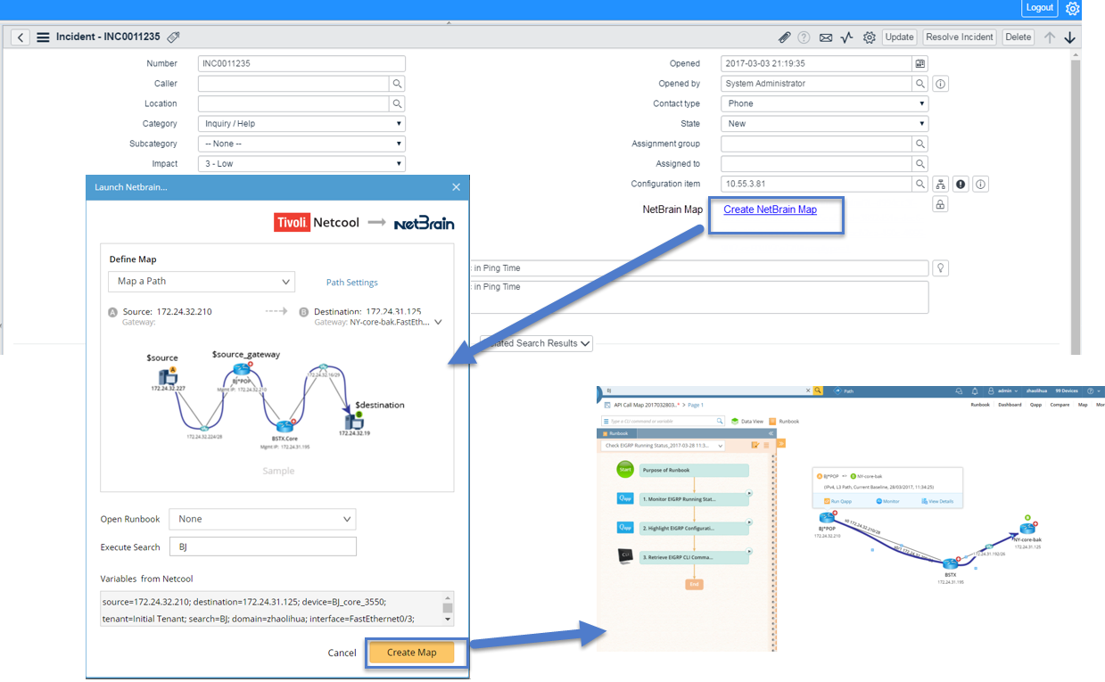Viewport: 1105px width, 682px height.
Task: Expand the destination gateway chevron
Action: pyautogui.click(x=438, y=323)
